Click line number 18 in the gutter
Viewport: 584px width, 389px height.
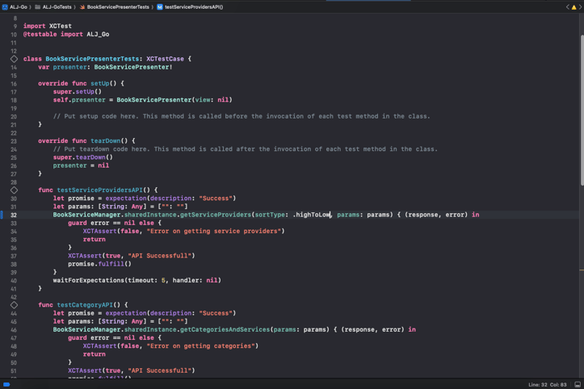[x=14, y=100]
